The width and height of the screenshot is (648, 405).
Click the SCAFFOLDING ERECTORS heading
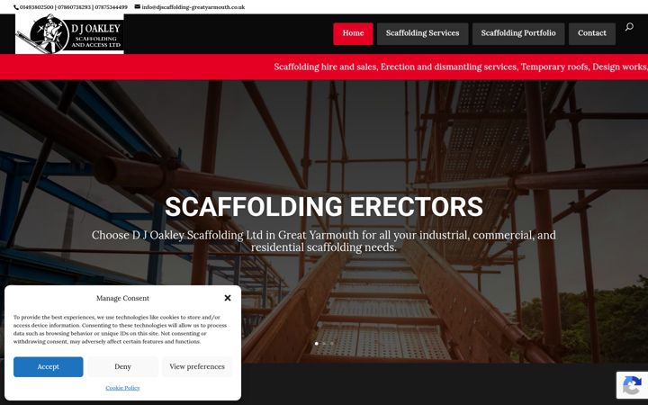[x=324, y=206]
